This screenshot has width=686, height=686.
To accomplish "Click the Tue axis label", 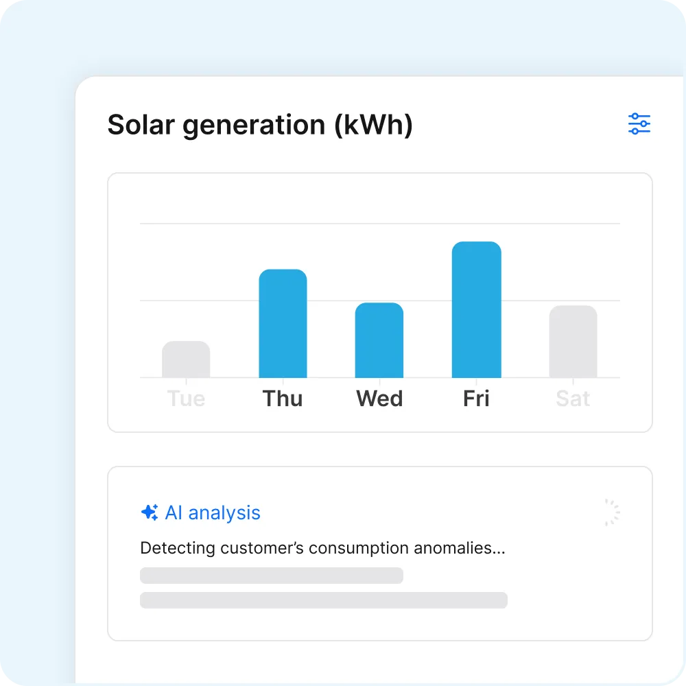I will (186, 399).
